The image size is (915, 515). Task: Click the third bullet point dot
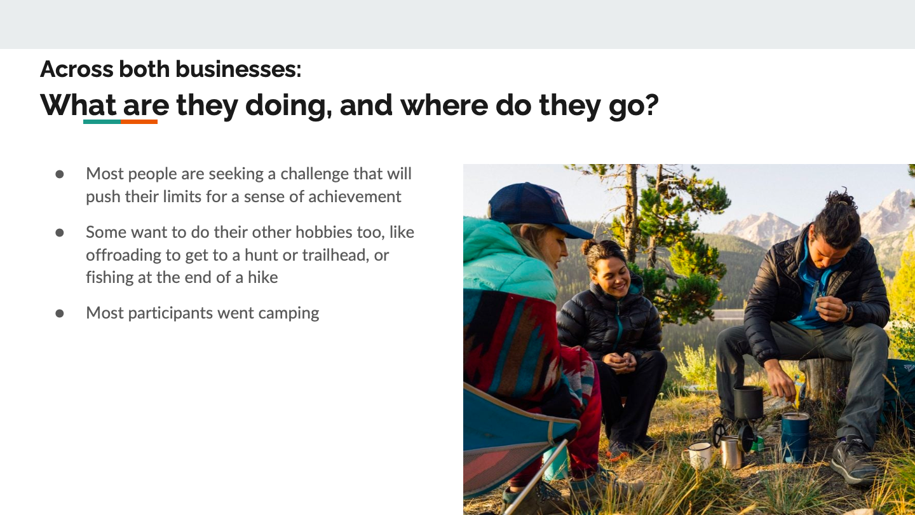[x=60, y=313]
